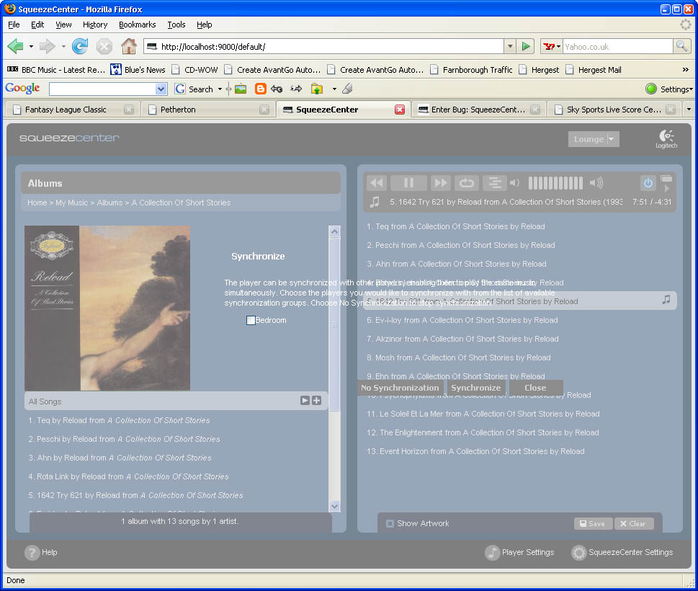The width and height of the screenshot is (698, 591).
Task: Click the shuffle mode icon in player
Action: point(494,183)
